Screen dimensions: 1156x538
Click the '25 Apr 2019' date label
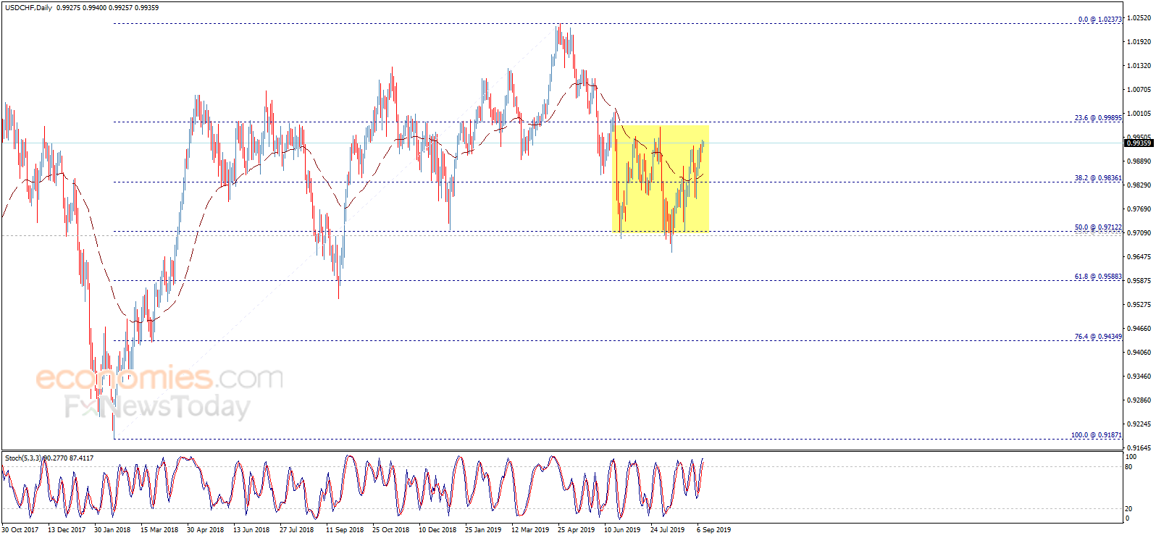(x=577, y=530)
